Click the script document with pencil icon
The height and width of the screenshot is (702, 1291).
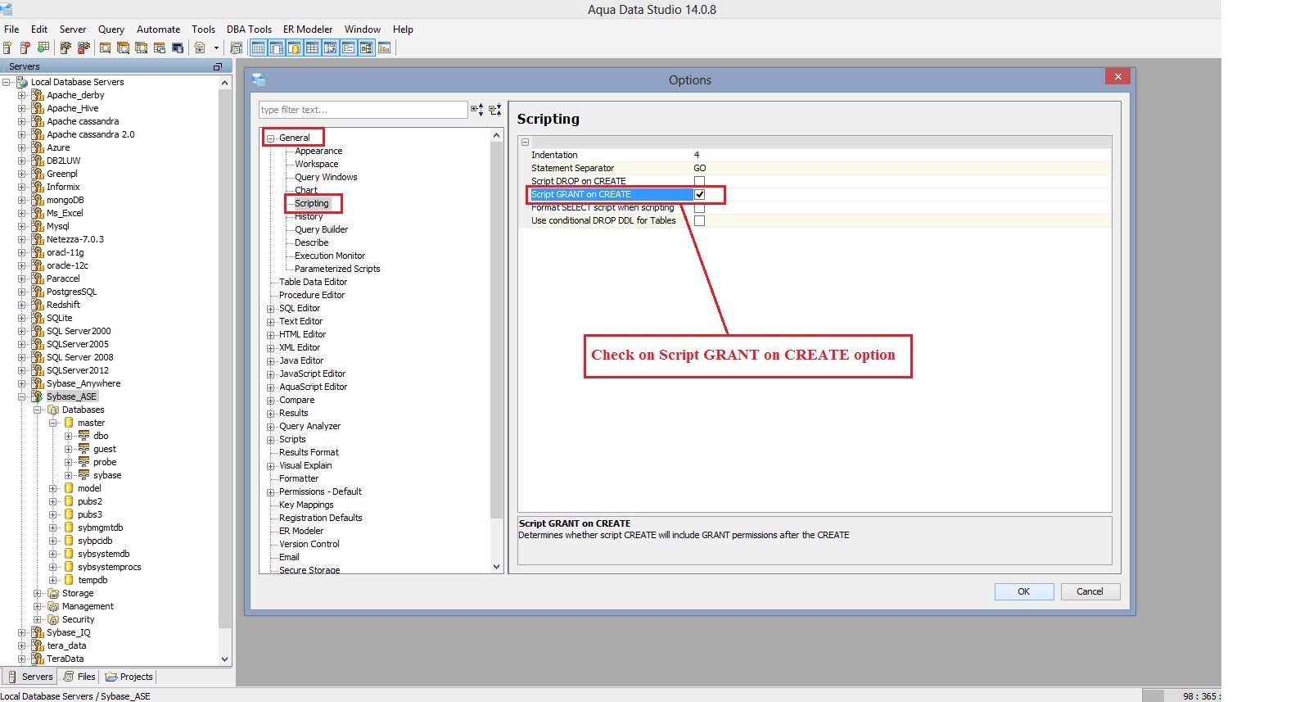[200, 48]
